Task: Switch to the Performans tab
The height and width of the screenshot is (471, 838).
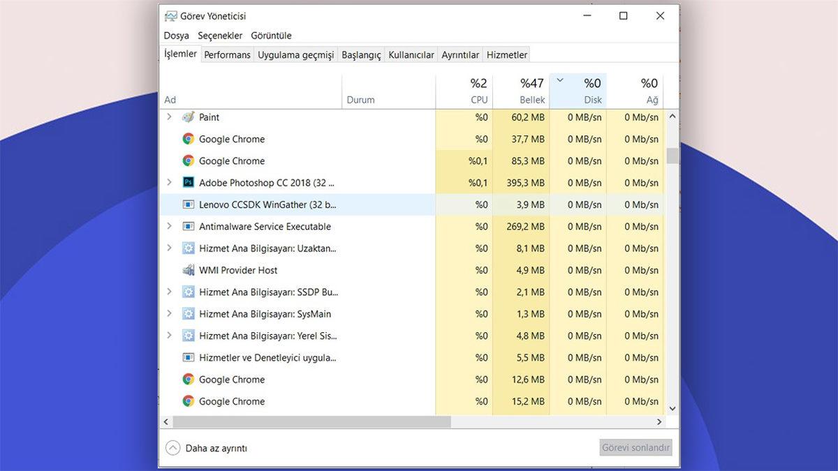Action: pos(227,54)
